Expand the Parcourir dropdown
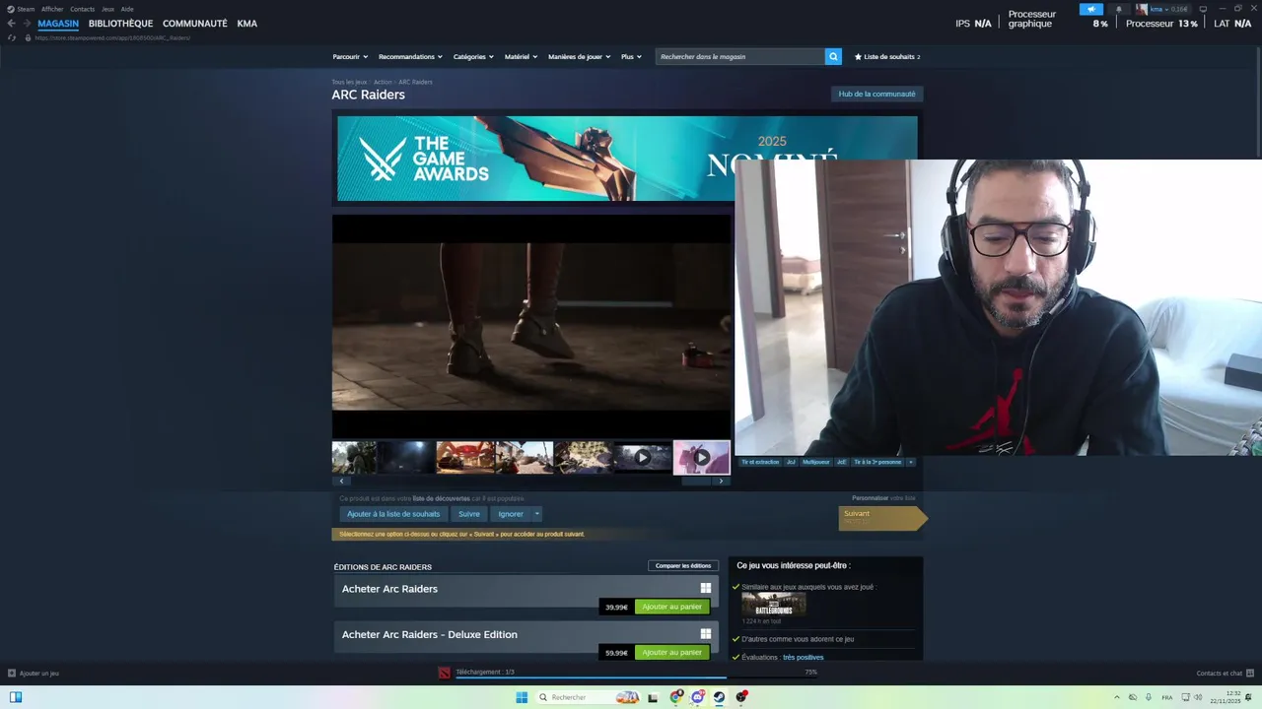This screenshot has height=709, width=1262. pos(350,57)
